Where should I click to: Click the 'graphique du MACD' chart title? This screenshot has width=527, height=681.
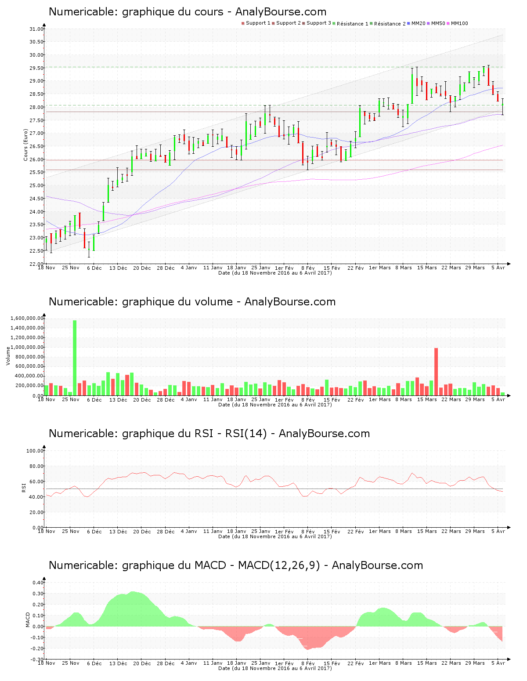(x=236, y=565)
